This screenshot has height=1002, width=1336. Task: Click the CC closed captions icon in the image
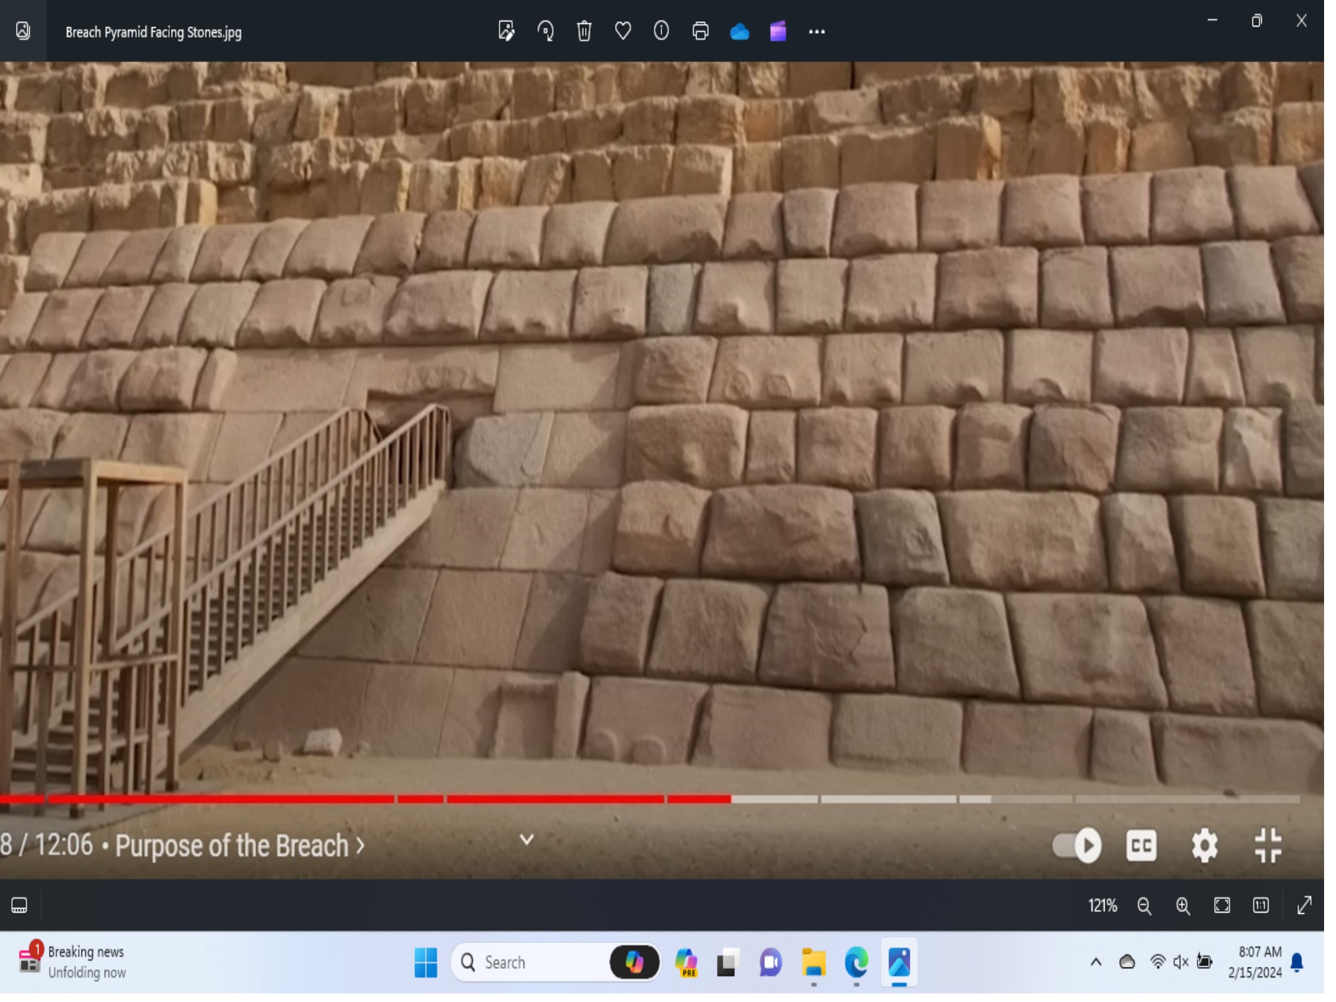[x=1152, y=853]
